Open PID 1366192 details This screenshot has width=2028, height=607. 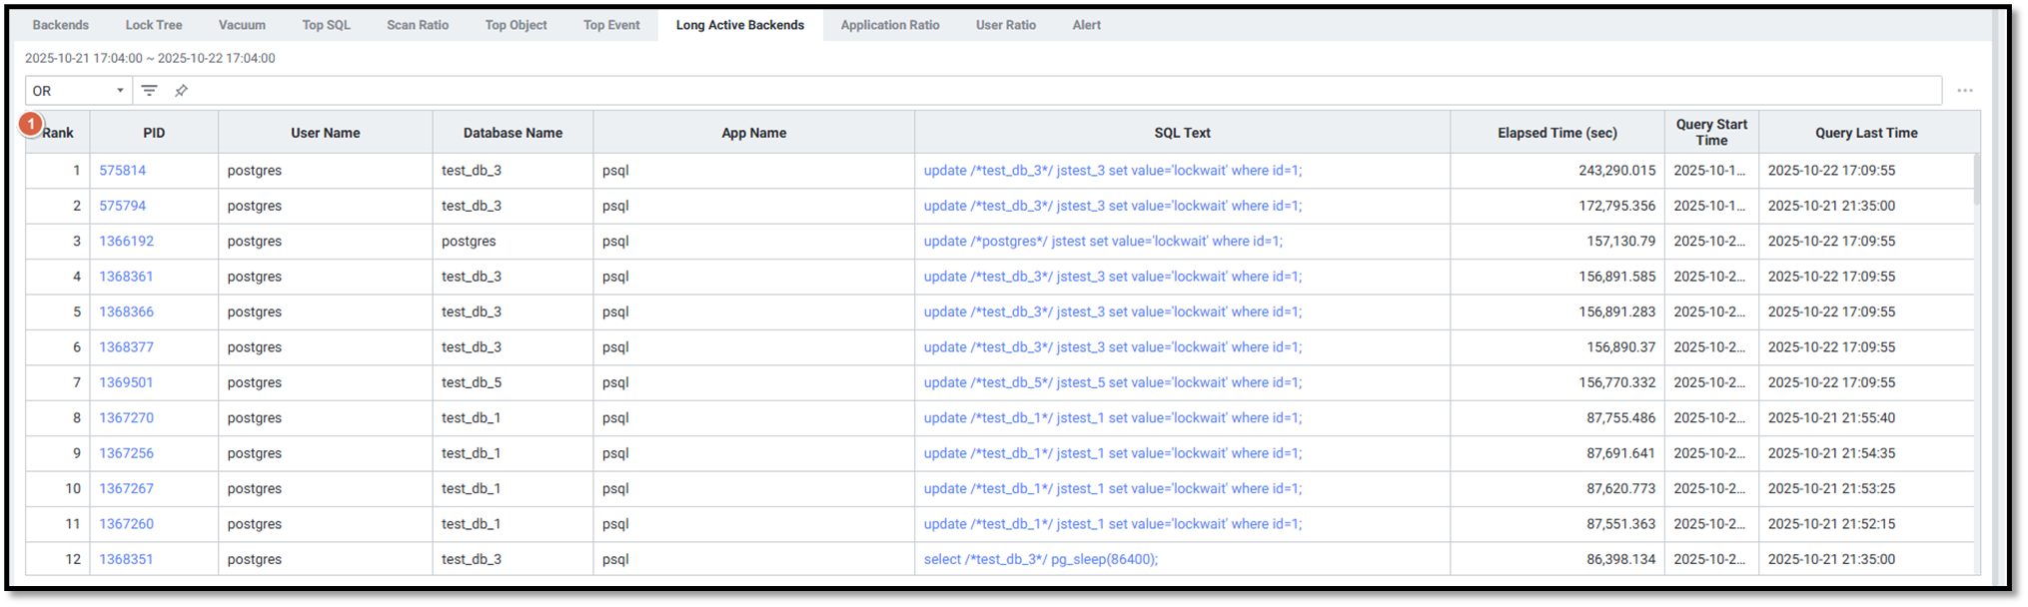(x=126, y=242)
